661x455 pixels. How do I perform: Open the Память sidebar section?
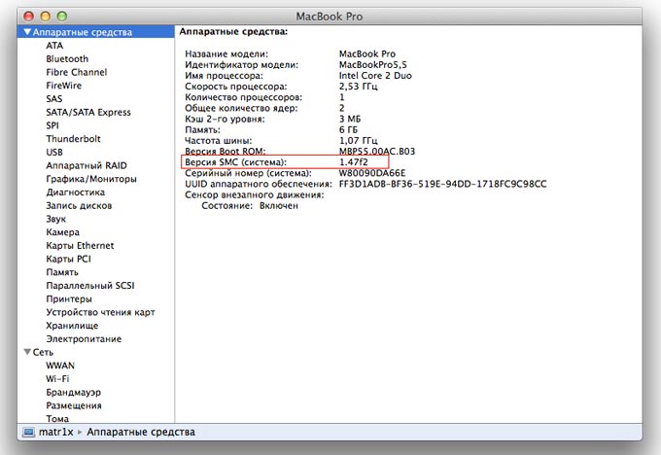pos(62,272)
